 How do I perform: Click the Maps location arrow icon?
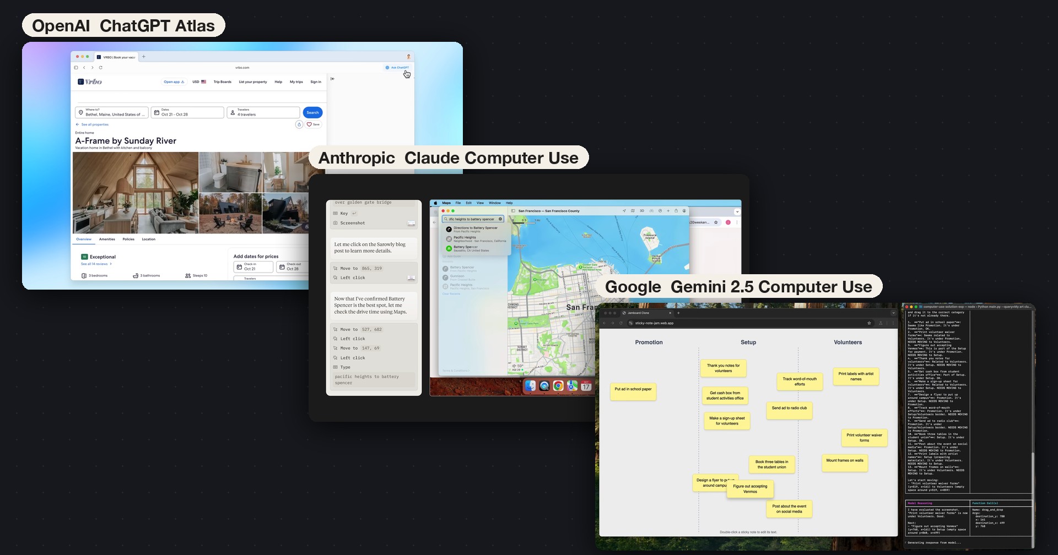point(624,211)
